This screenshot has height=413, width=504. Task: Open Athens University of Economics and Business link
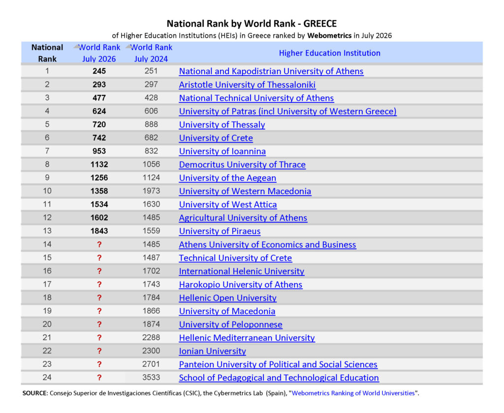pos(267,244)
